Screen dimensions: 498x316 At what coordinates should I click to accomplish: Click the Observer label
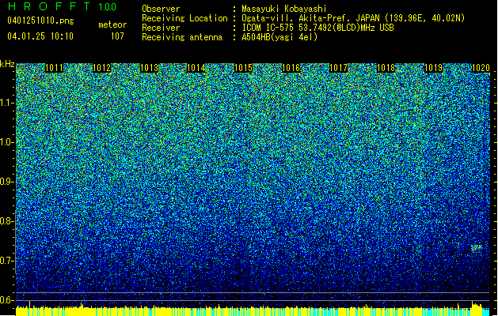[x=161, y=9]
